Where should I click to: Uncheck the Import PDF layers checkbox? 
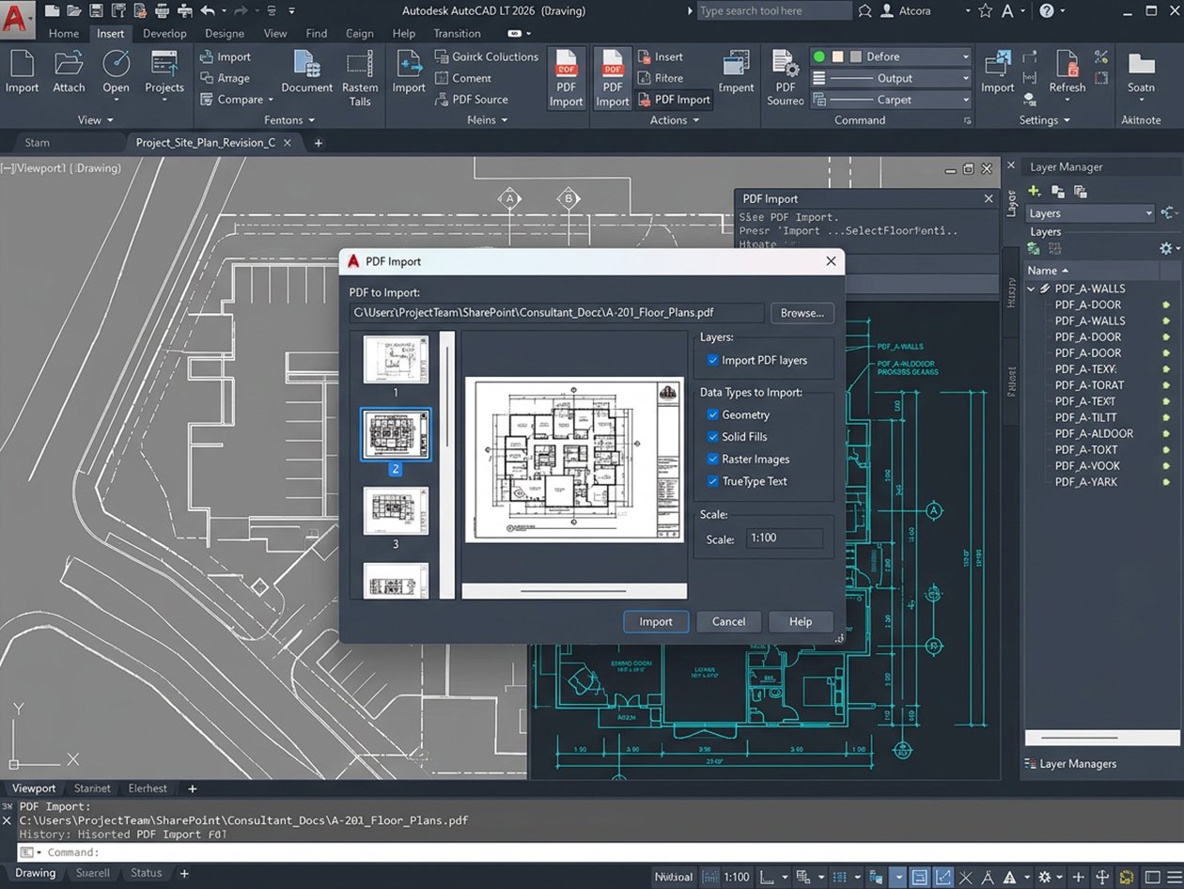[x=712, y=360]
